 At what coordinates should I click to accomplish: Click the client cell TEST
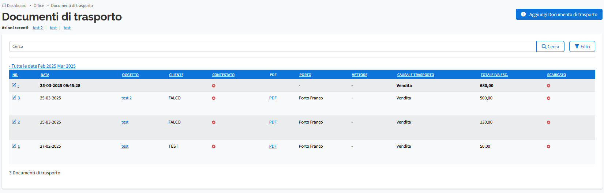tap(173, 146)
